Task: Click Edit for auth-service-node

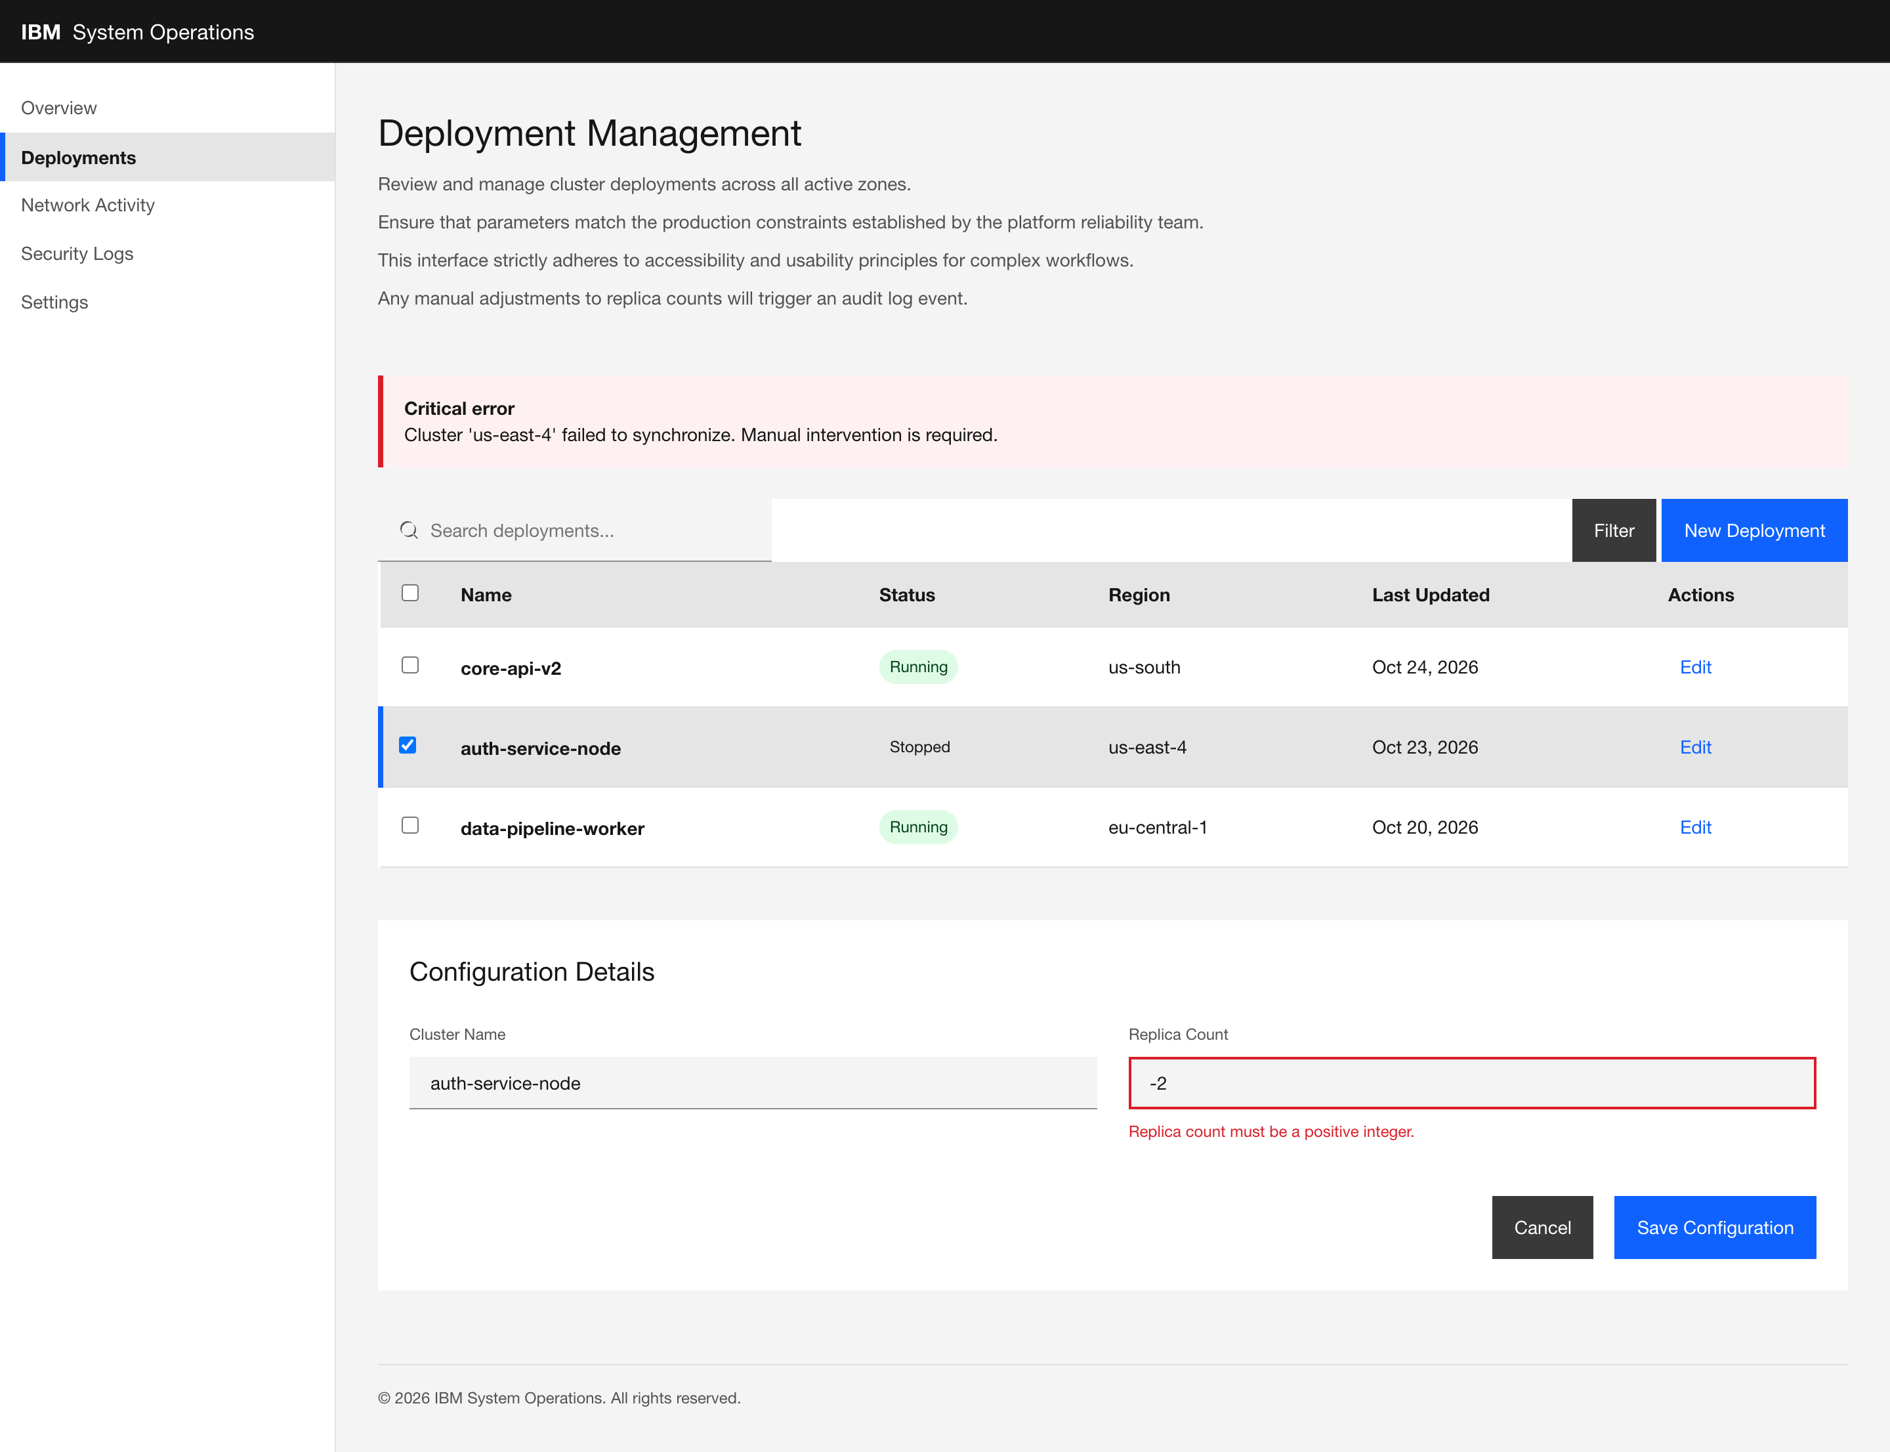Action: click(1694, 747)
